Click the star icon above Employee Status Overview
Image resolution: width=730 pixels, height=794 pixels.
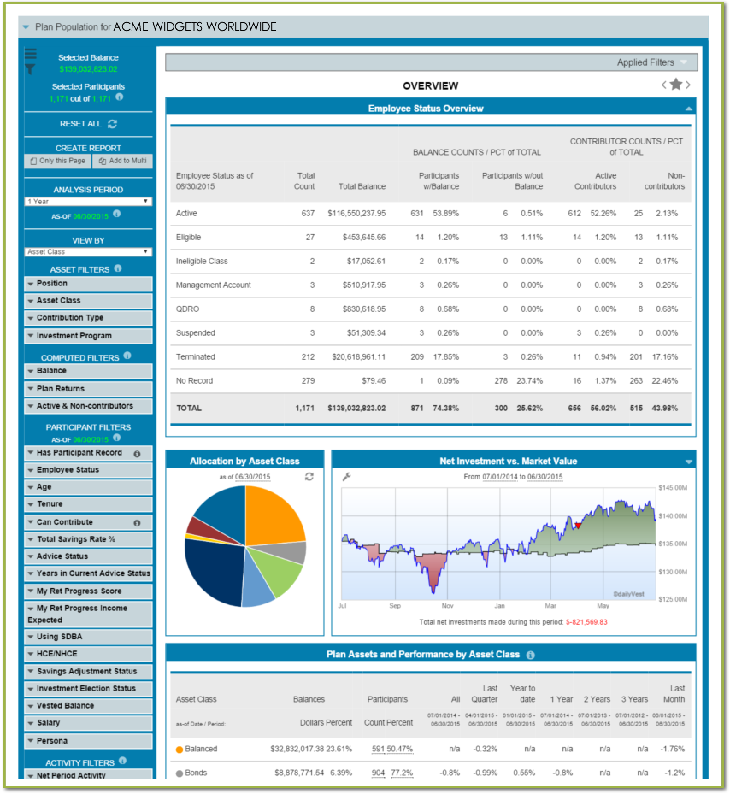[675, 85]
